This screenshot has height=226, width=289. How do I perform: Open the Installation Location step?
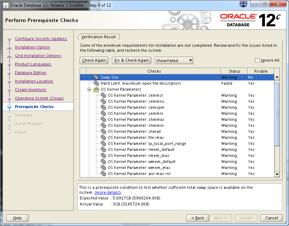[34, 81]
